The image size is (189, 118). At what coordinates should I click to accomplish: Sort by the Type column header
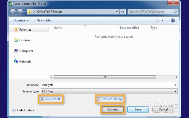coord(154,28)
